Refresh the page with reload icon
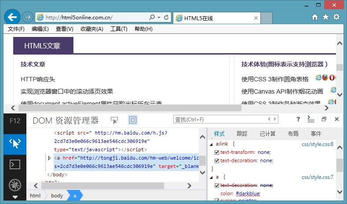The width and height of the screenshot is (347, 204). [x=166, y=17]
